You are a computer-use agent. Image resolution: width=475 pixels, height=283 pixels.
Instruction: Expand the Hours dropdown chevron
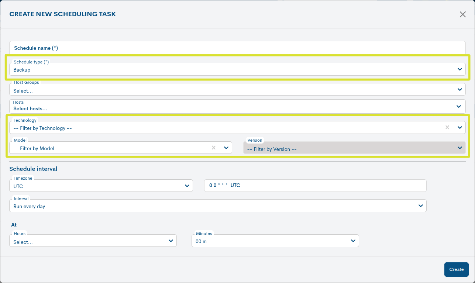click(x=171, y=240)
